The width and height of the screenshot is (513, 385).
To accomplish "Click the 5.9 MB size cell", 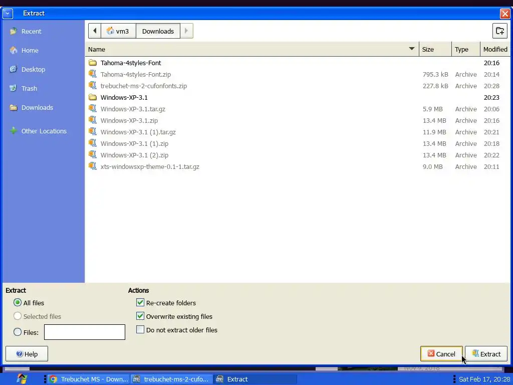I will 432,109.
